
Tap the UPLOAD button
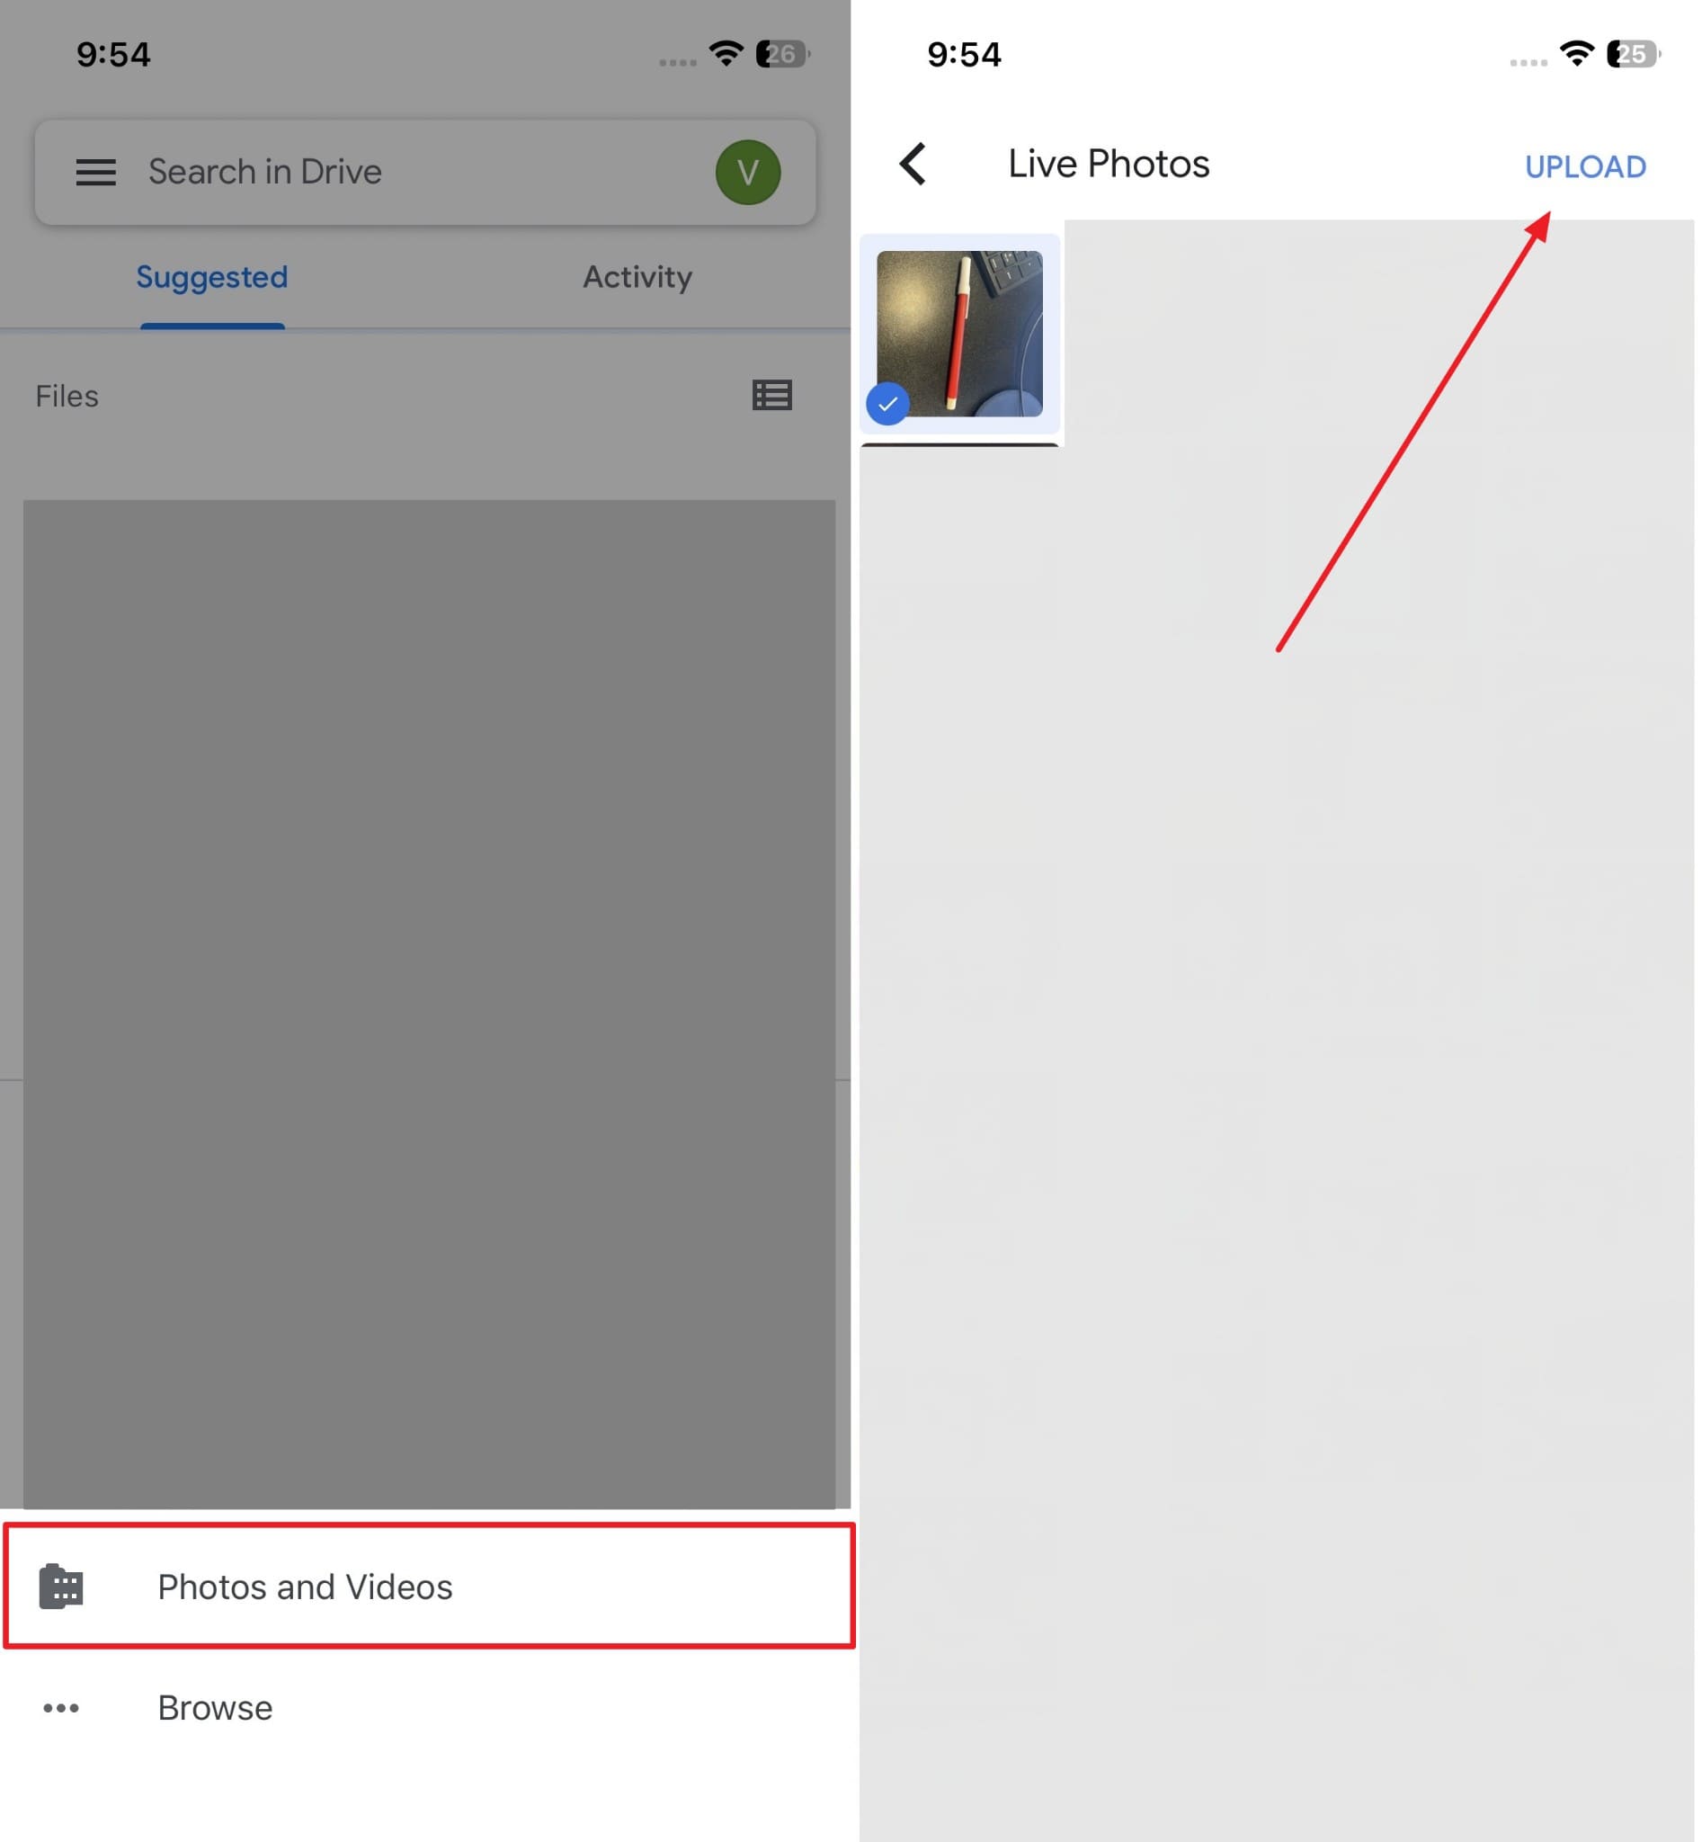click(1585, 166)
